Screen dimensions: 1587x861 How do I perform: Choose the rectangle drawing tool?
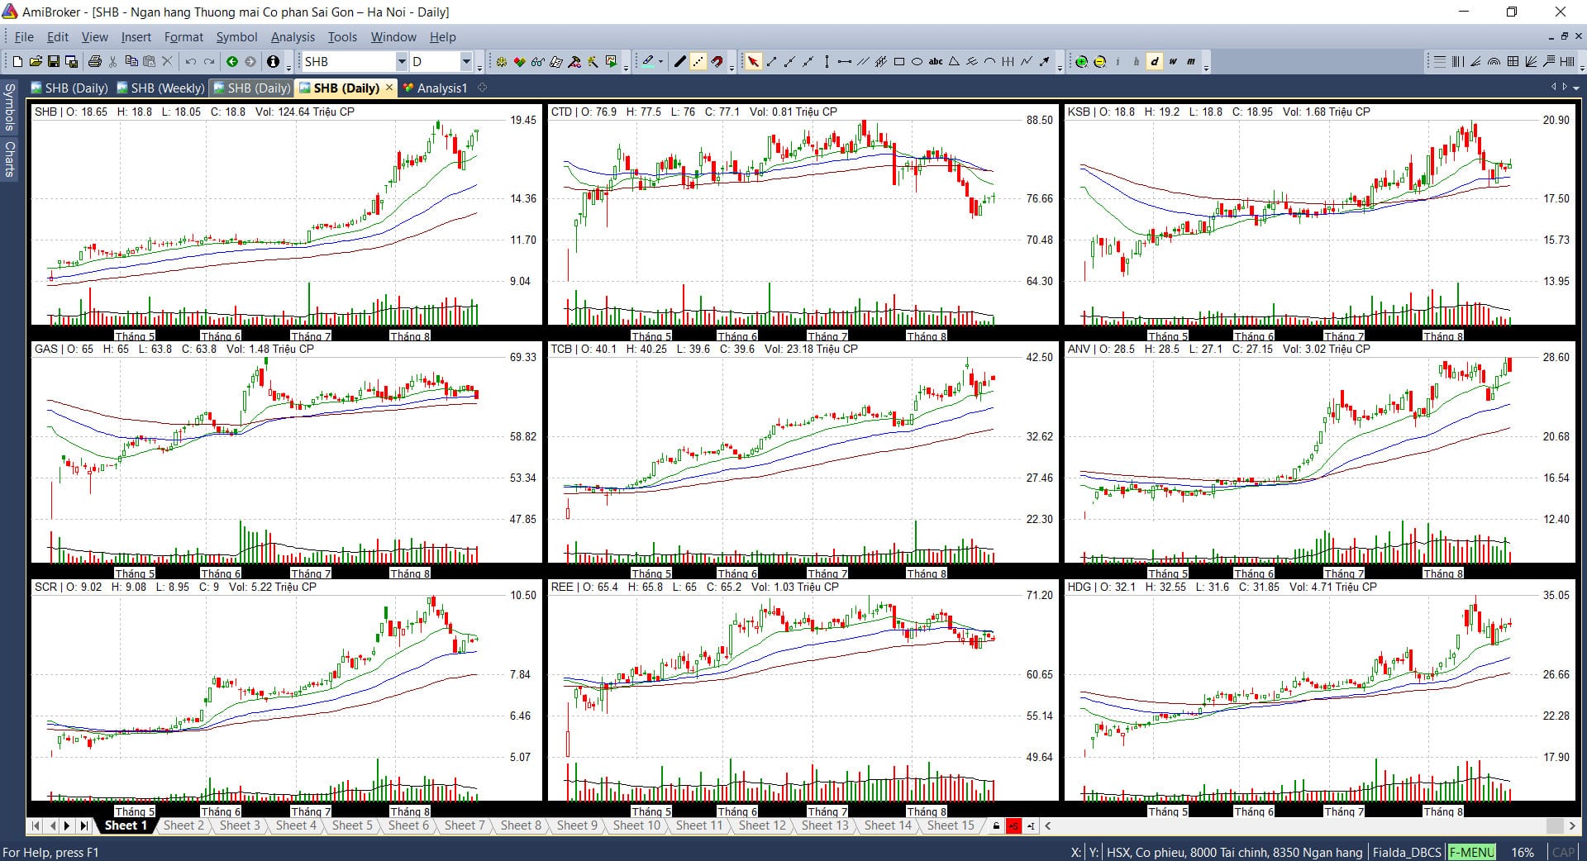(898, 62)
